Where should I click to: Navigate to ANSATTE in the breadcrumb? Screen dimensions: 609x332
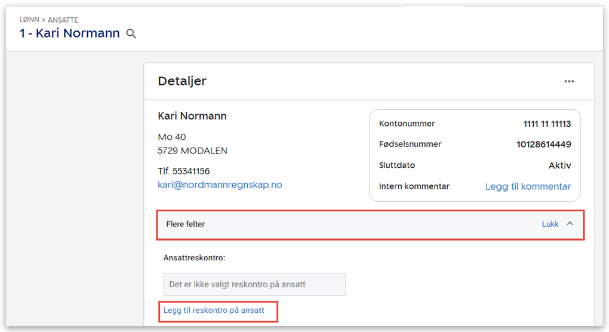63,20
